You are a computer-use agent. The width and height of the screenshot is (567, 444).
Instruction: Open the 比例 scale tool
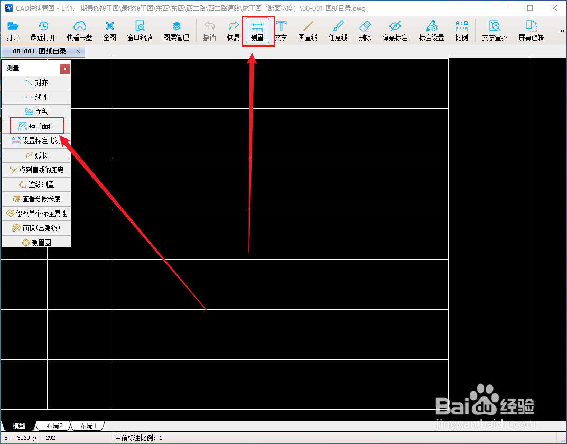click(x=462, y=31)
